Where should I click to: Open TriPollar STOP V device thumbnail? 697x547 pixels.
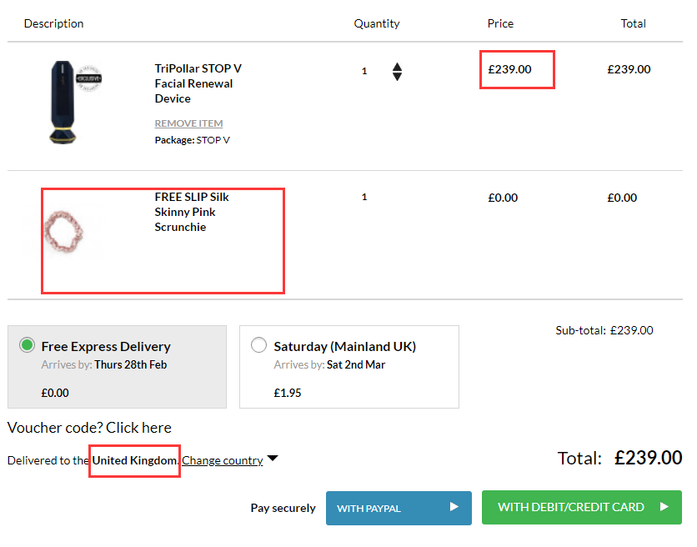click(x=63, y=103)
